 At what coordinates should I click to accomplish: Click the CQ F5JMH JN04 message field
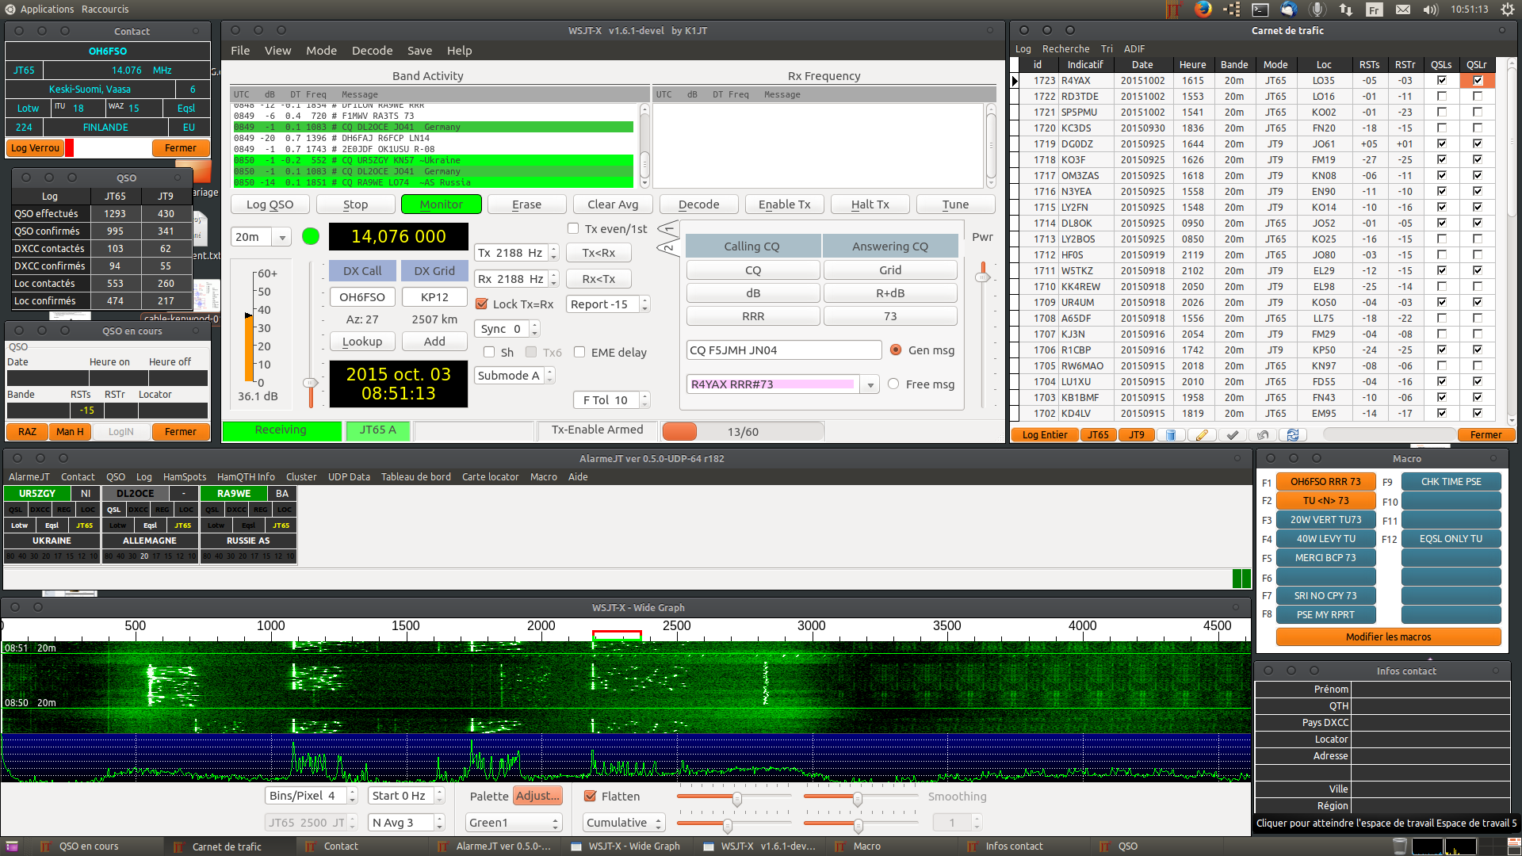click(x=783, y=350)
